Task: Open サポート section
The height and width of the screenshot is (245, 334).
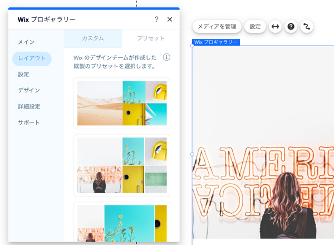Action: tap(29, 122)
